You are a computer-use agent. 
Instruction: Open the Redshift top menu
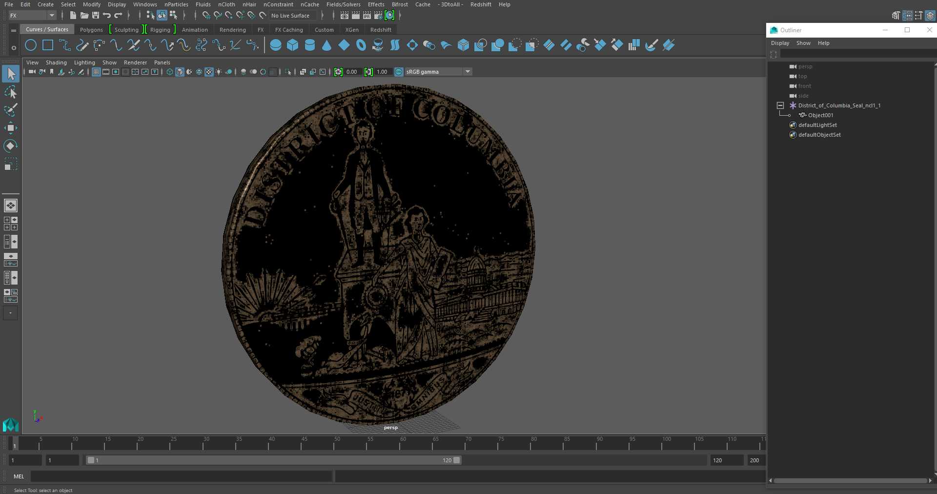click(x=481, y=4)
